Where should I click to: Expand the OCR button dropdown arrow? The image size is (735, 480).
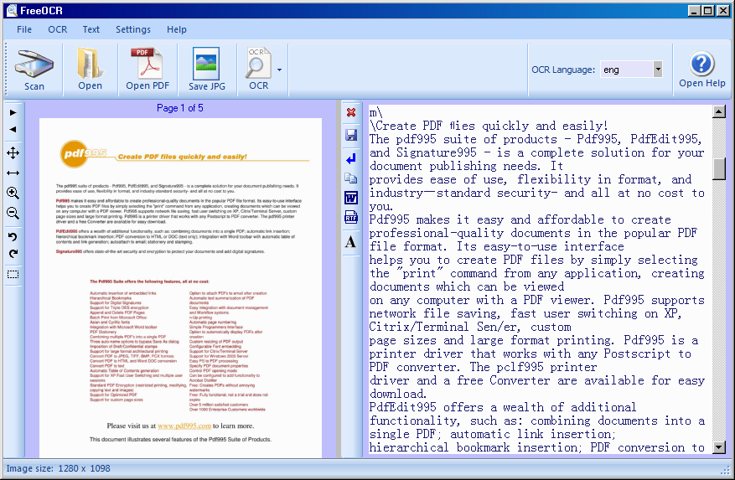coord(279,70)
